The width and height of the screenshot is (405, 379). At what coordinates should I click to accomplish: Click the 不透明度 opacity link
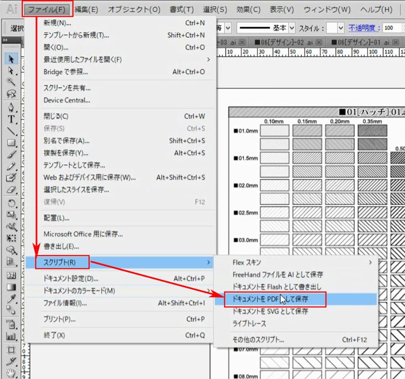click(362, 28)
